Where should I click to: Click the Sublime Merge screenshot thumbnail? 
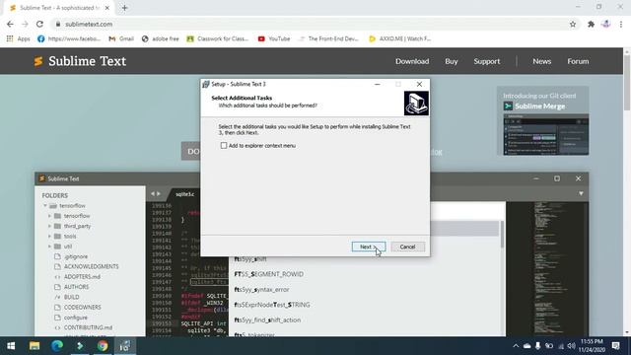click(x=546, y=135)
